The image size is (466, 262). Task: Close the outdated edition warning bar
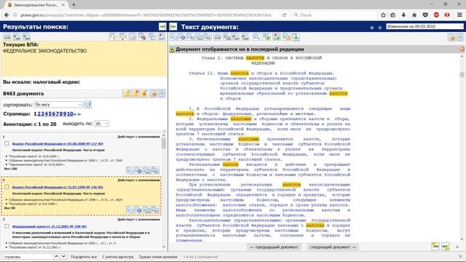462,49
